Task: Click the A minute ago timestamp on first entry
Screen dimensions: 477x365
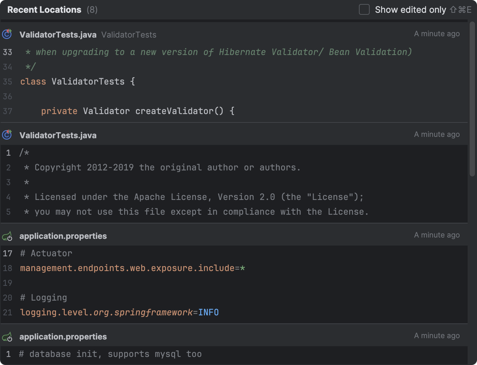Action: click(x=437, y=34)
